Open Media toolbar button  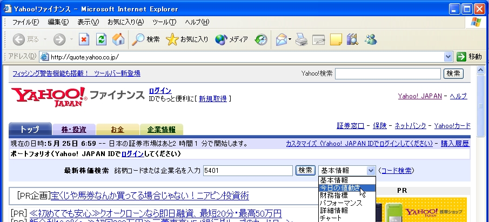231,39
